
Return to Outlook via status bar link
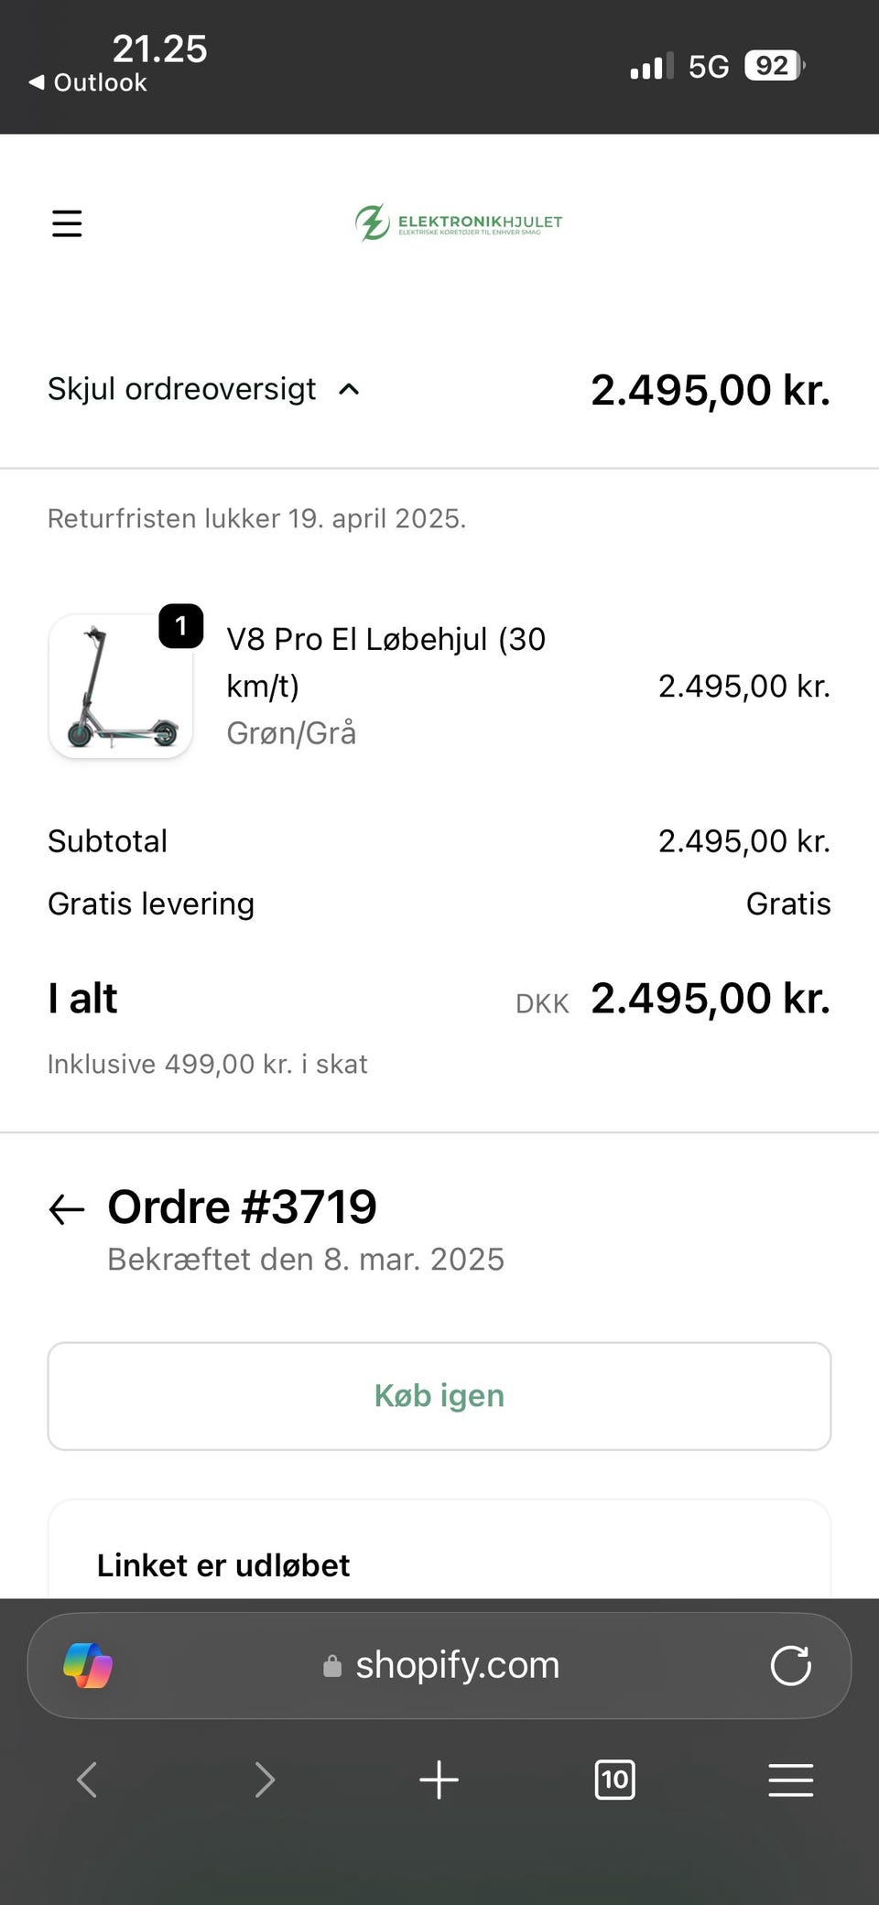coord(88,82)
